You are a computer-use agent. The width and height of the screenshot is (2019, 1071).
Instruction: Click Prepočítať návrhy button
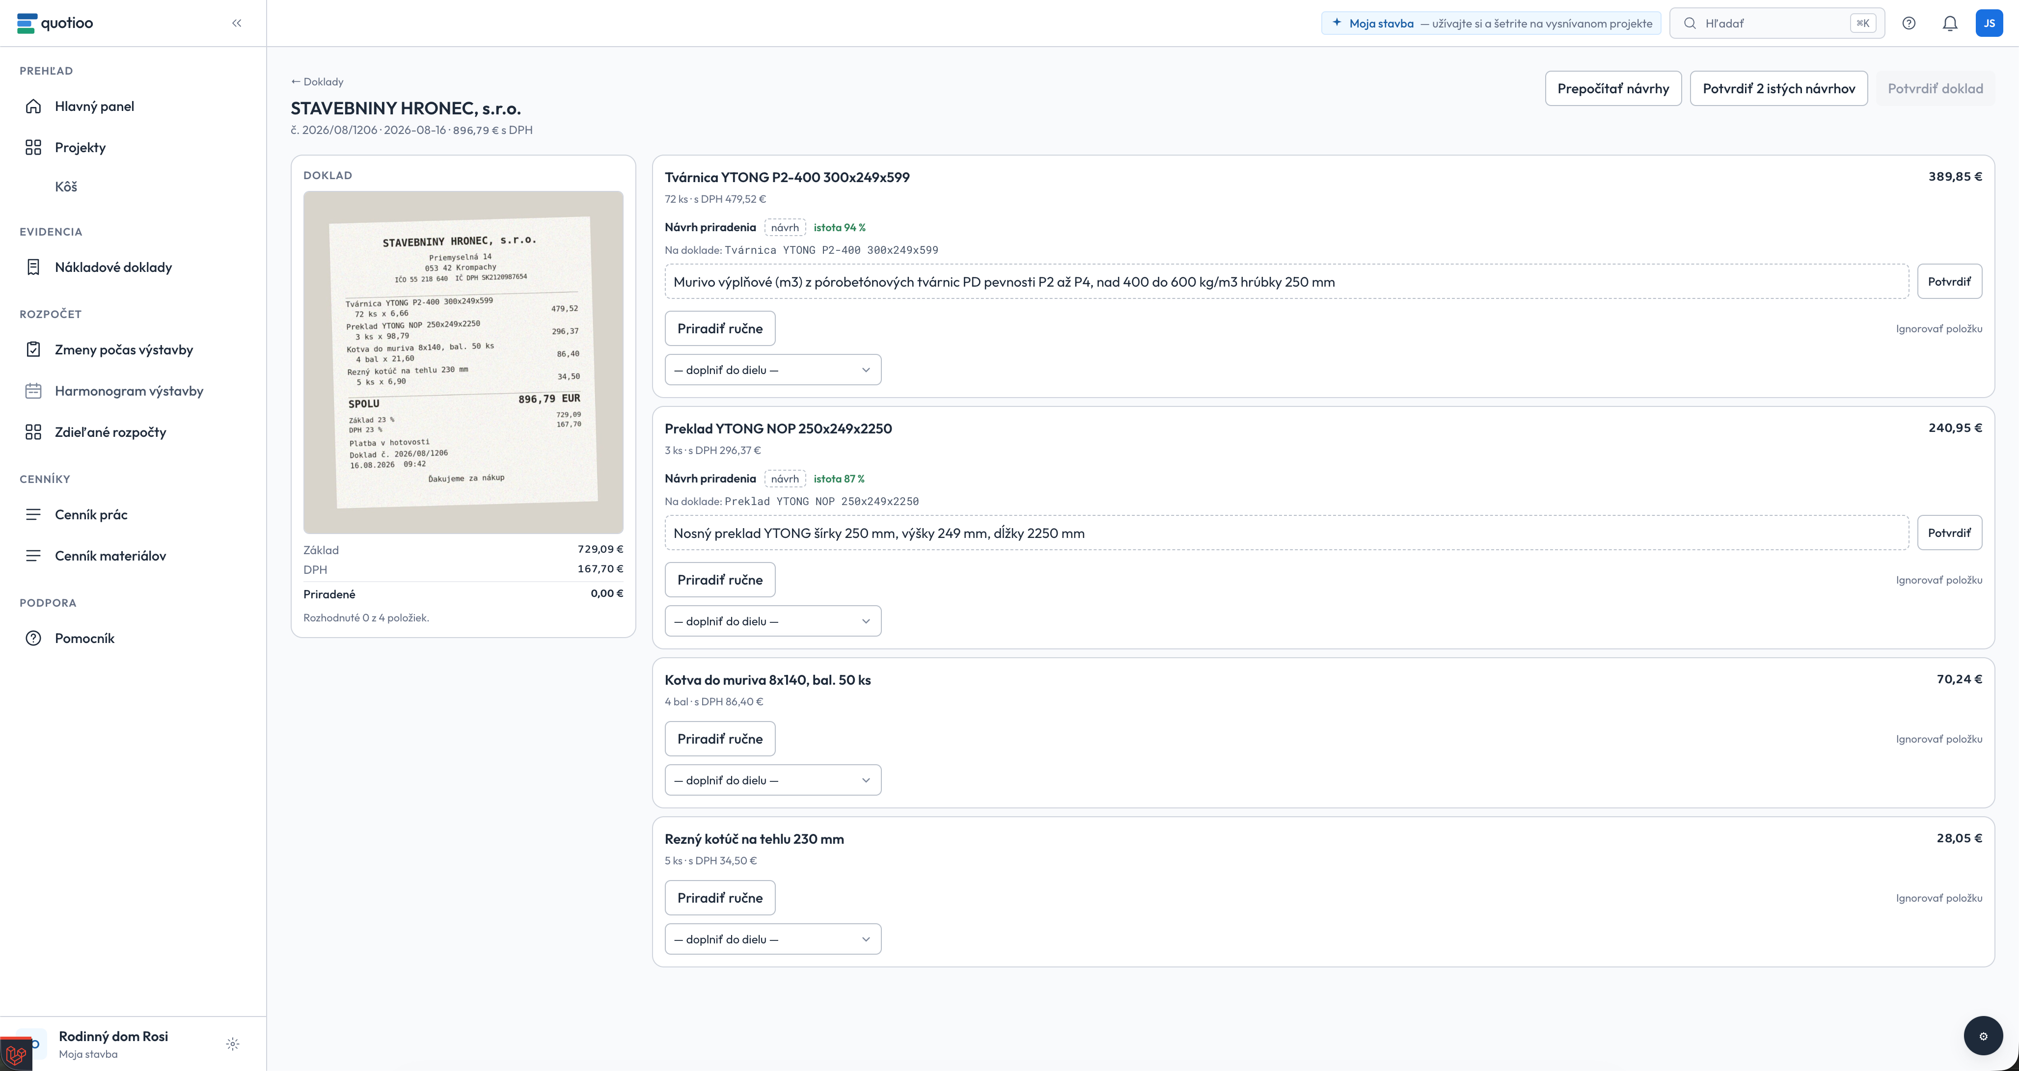pyautogui.click(x=1613, y=88)
